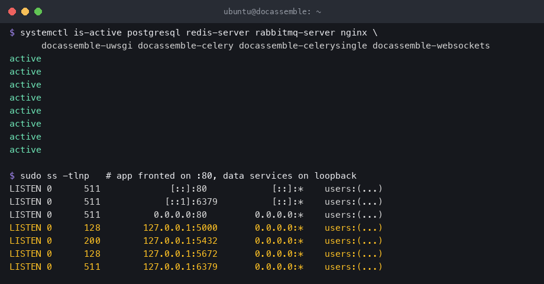
Task: Click peer '[::]:*' in the [::1]:6379 row
Action: point(287,202)
